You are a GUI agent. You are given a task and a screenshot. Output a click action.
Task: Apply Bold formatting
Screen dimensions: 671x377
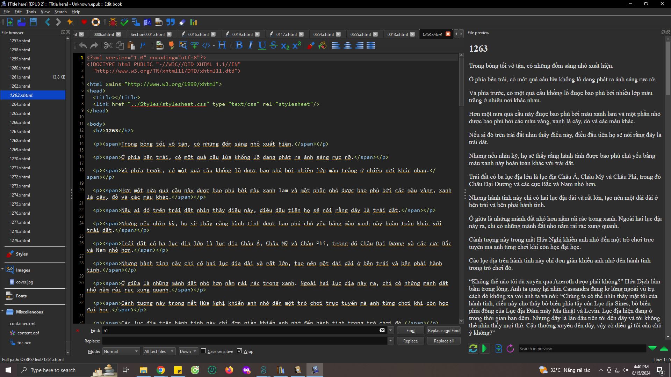[x=239, y=45]
